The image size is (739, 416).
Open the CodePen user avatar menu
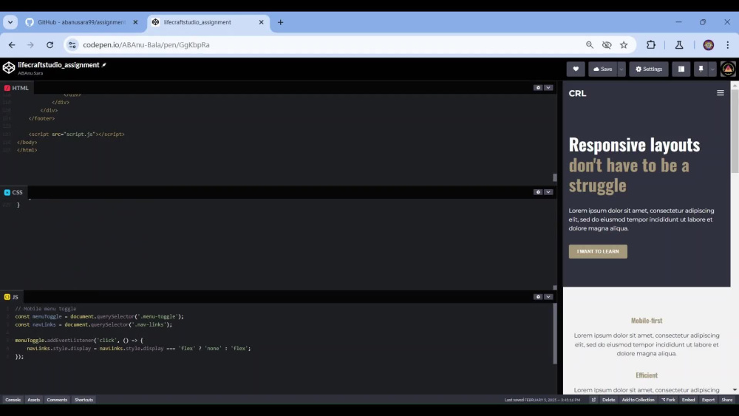point(728,69)
